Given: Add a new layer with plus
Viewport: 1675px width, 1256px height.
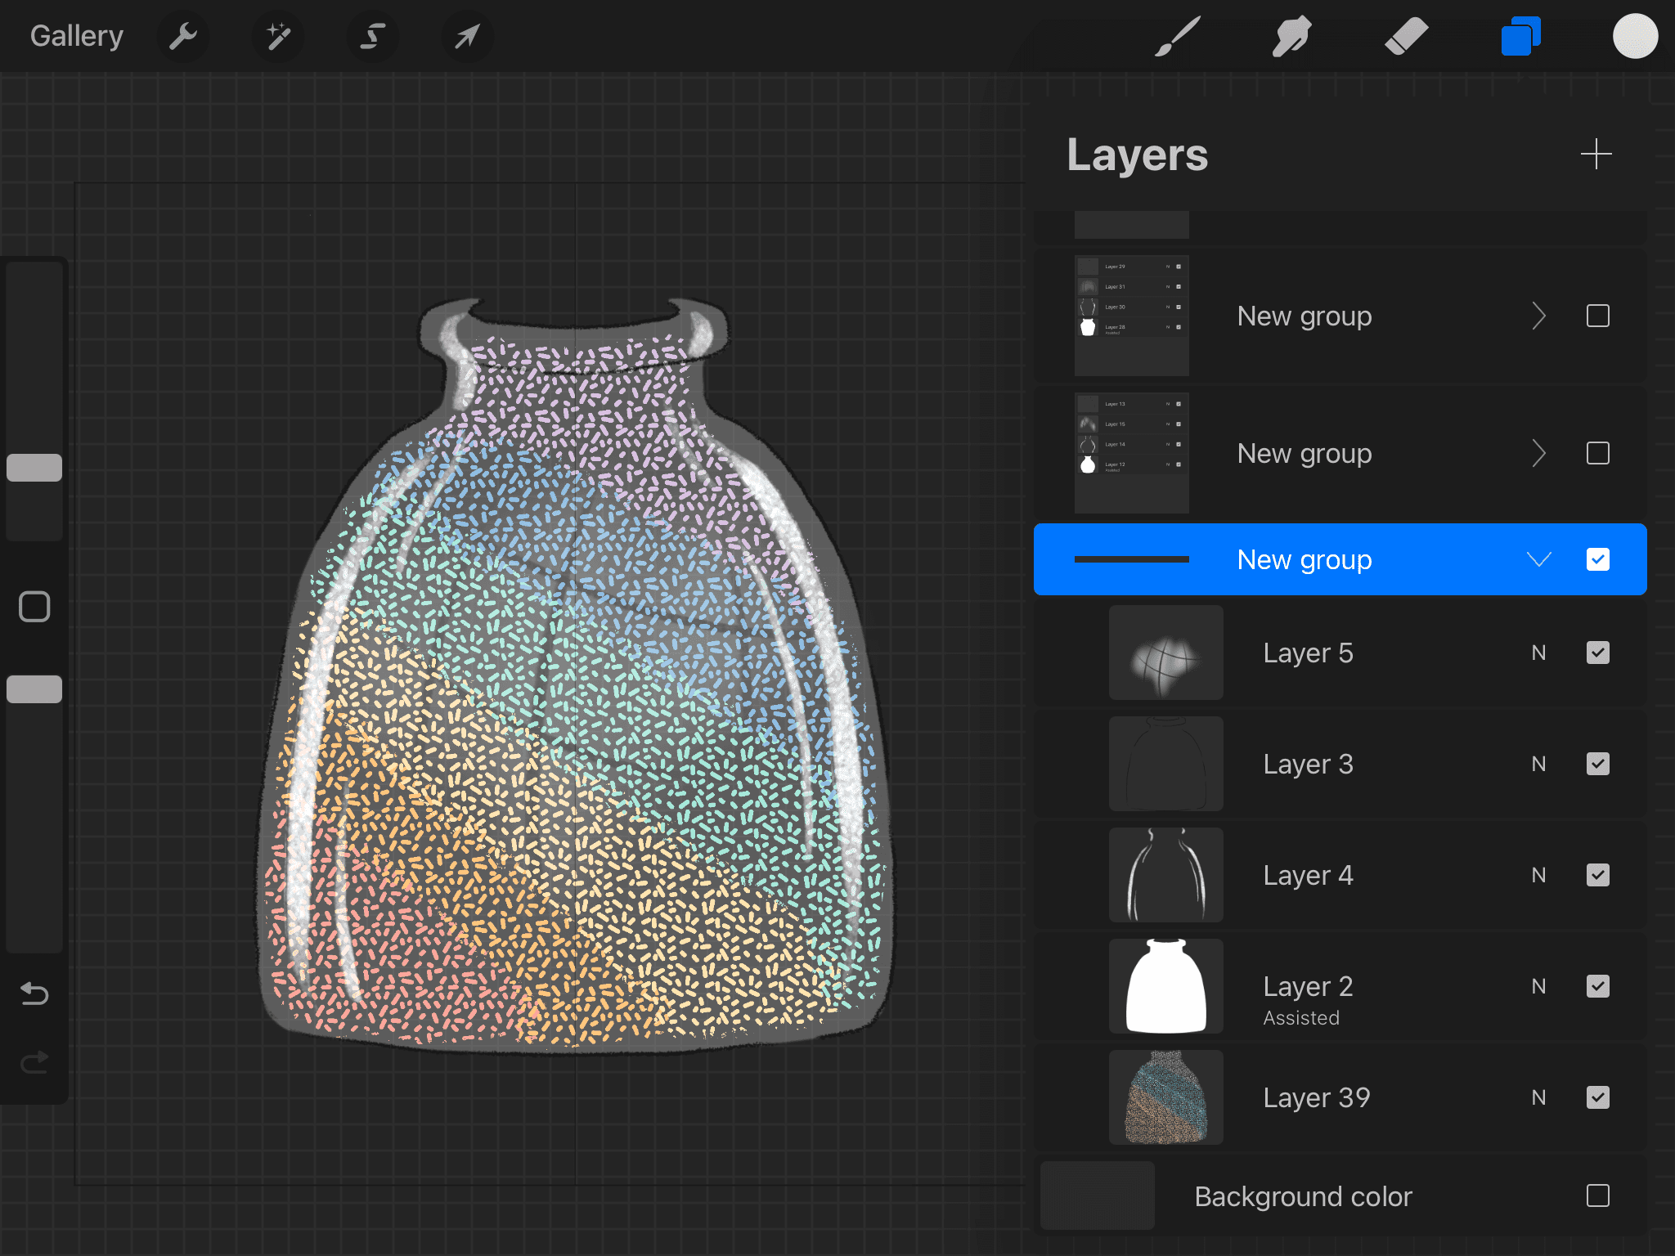Looking at the screenshot, I should [1596, 154].
